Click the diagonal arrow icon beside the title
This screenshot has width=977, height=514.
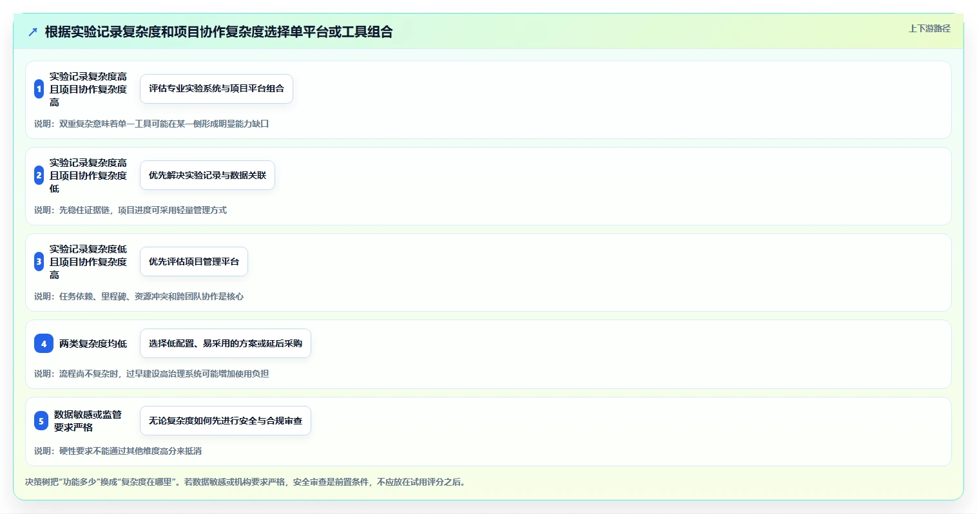[33, 32]
